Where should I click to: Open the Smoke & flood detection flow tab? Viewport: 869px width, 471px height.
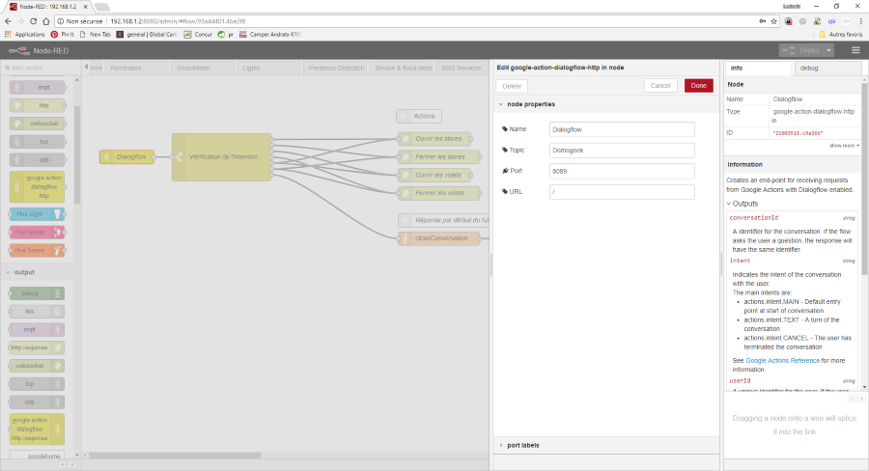tap(402, 69)
